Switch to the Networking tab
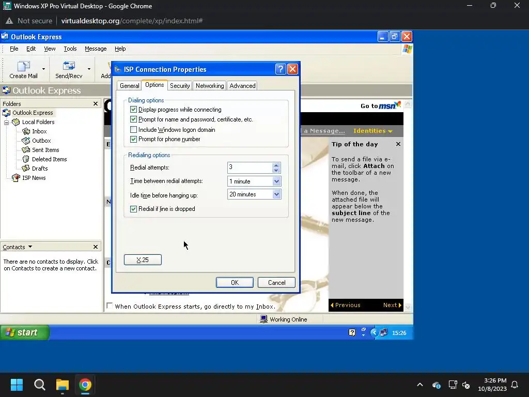The height and width of the screenshot is (397, 529). (210, 86)
